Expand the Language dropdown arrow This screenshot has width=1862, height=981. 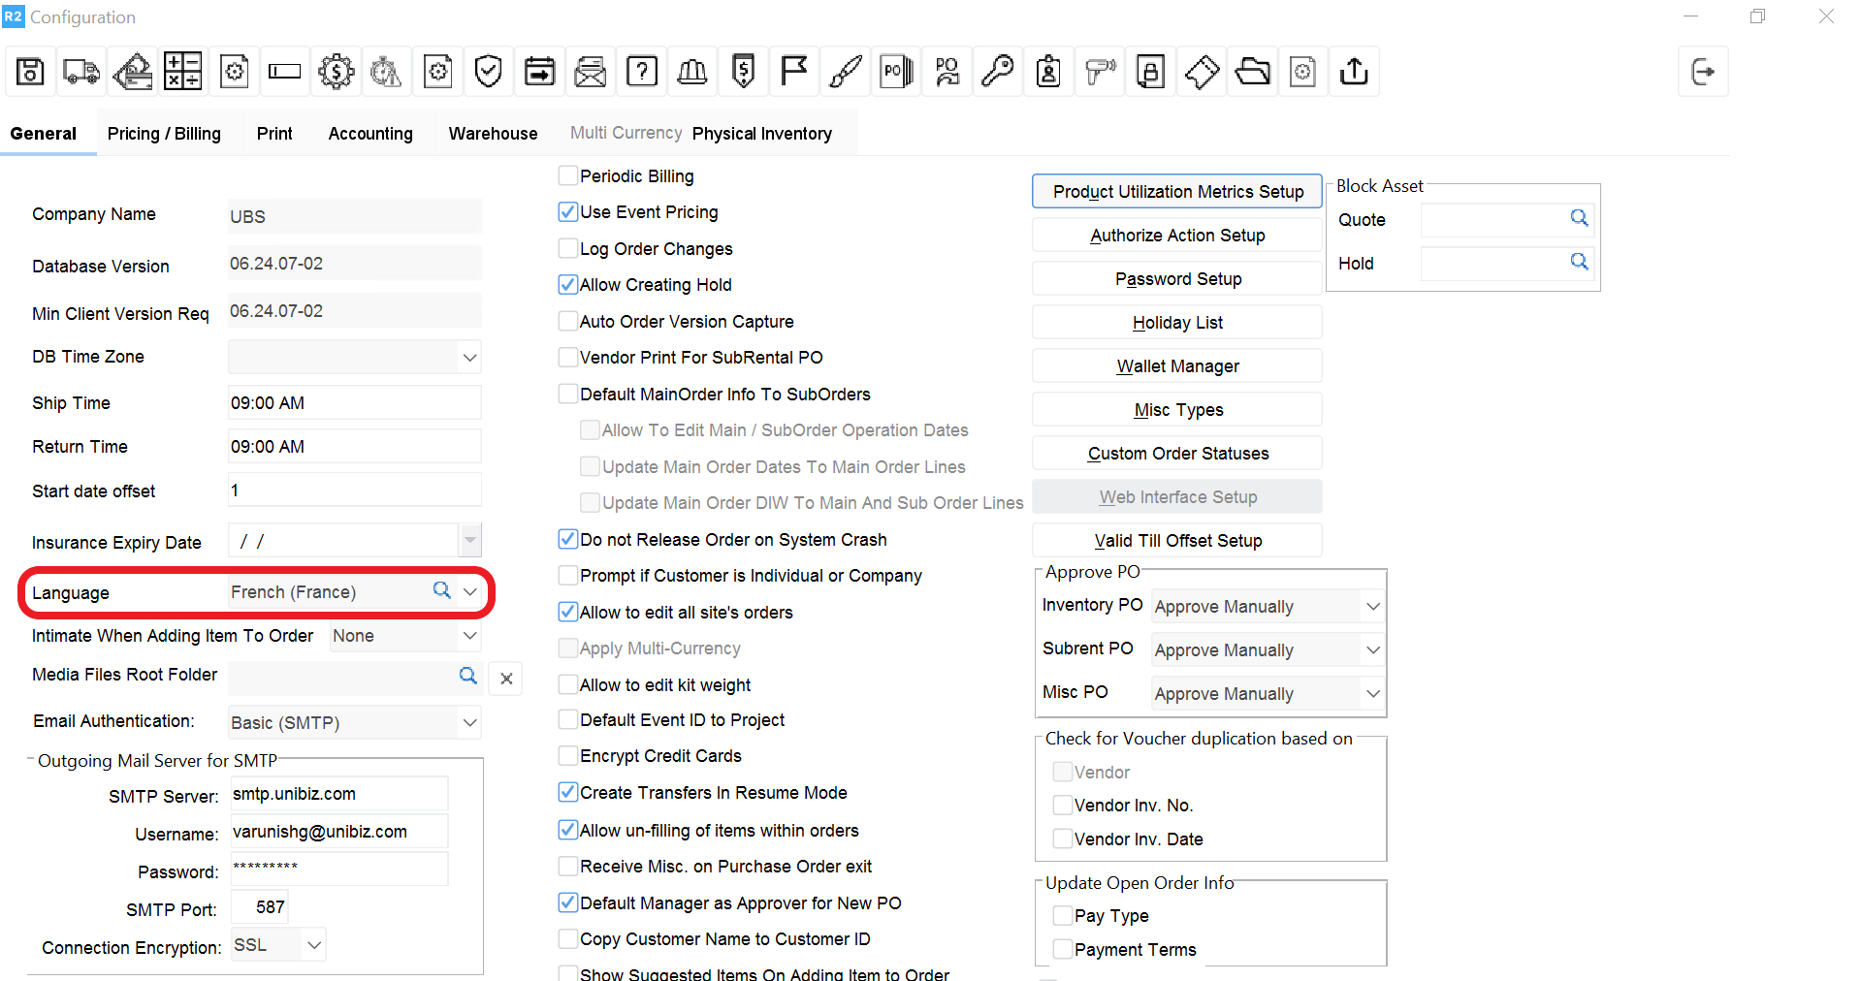pos(470,591)
